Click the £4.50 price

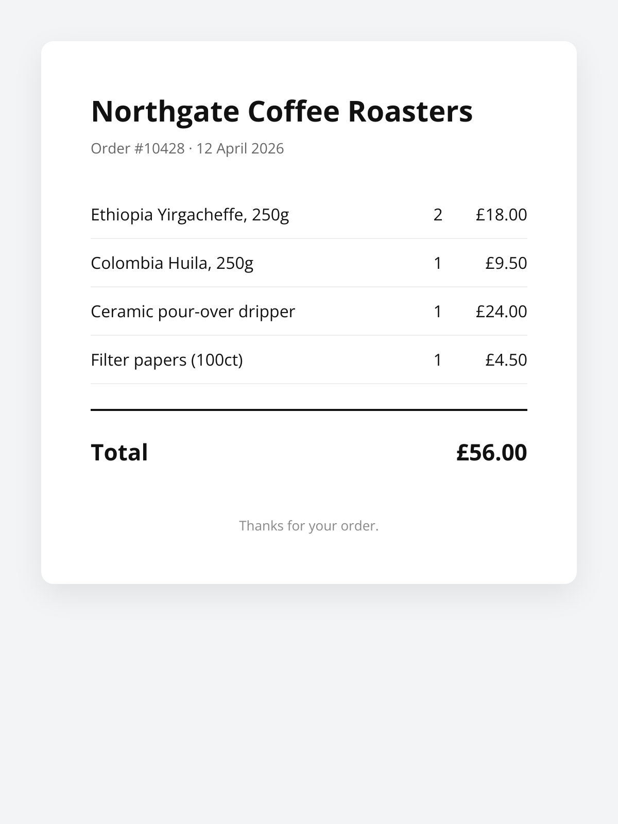(x=506, y=360)
